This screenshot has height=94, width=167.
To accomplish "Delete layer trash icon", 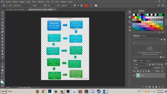I will (x=163, y=87).
